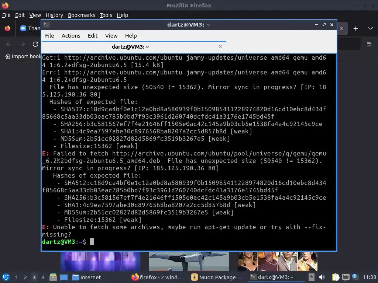Select the dartz@VM3: ~ terminal tab
The width and height of the screenshot is (378, 283).
pyautogui.click(x=134, y=47)
